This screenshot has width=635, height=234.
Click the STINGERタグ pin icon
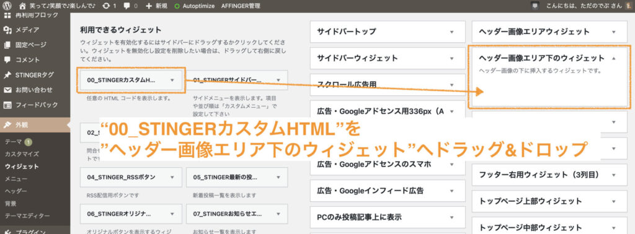(7, 75)
